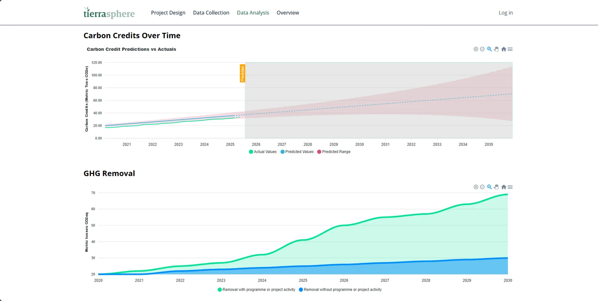Toggle the Actual Values legend series

(x=263, y=152)
